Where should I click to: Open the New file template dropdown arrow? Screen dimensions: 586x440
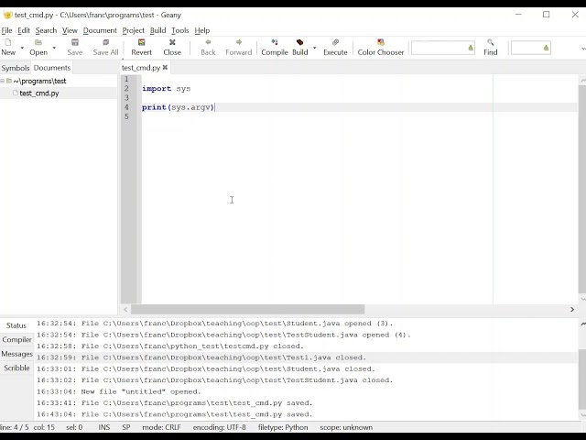coord(22,48)
